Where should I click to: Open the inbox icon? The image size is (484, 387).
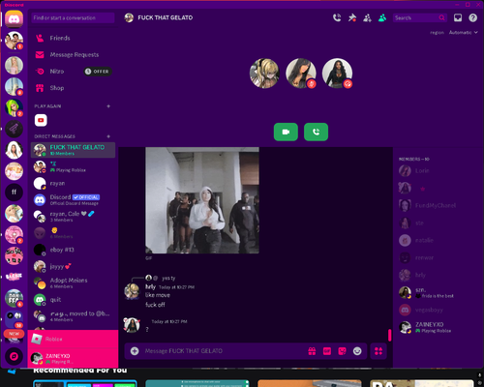pos(458,17)
